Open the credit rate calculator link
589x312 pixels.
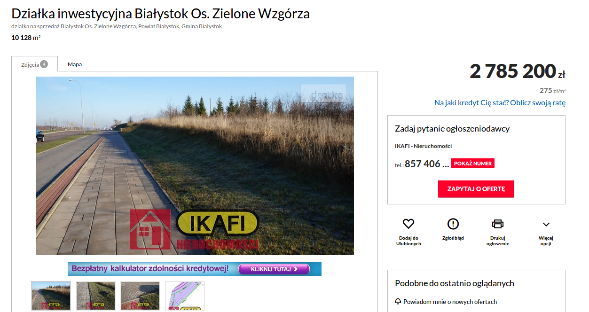tap(500, 102)
